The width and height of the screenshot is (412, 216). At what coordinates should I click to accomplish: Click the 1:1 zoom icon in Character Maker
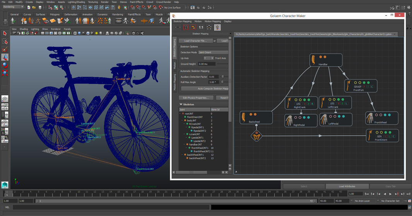tap(201, 27)
